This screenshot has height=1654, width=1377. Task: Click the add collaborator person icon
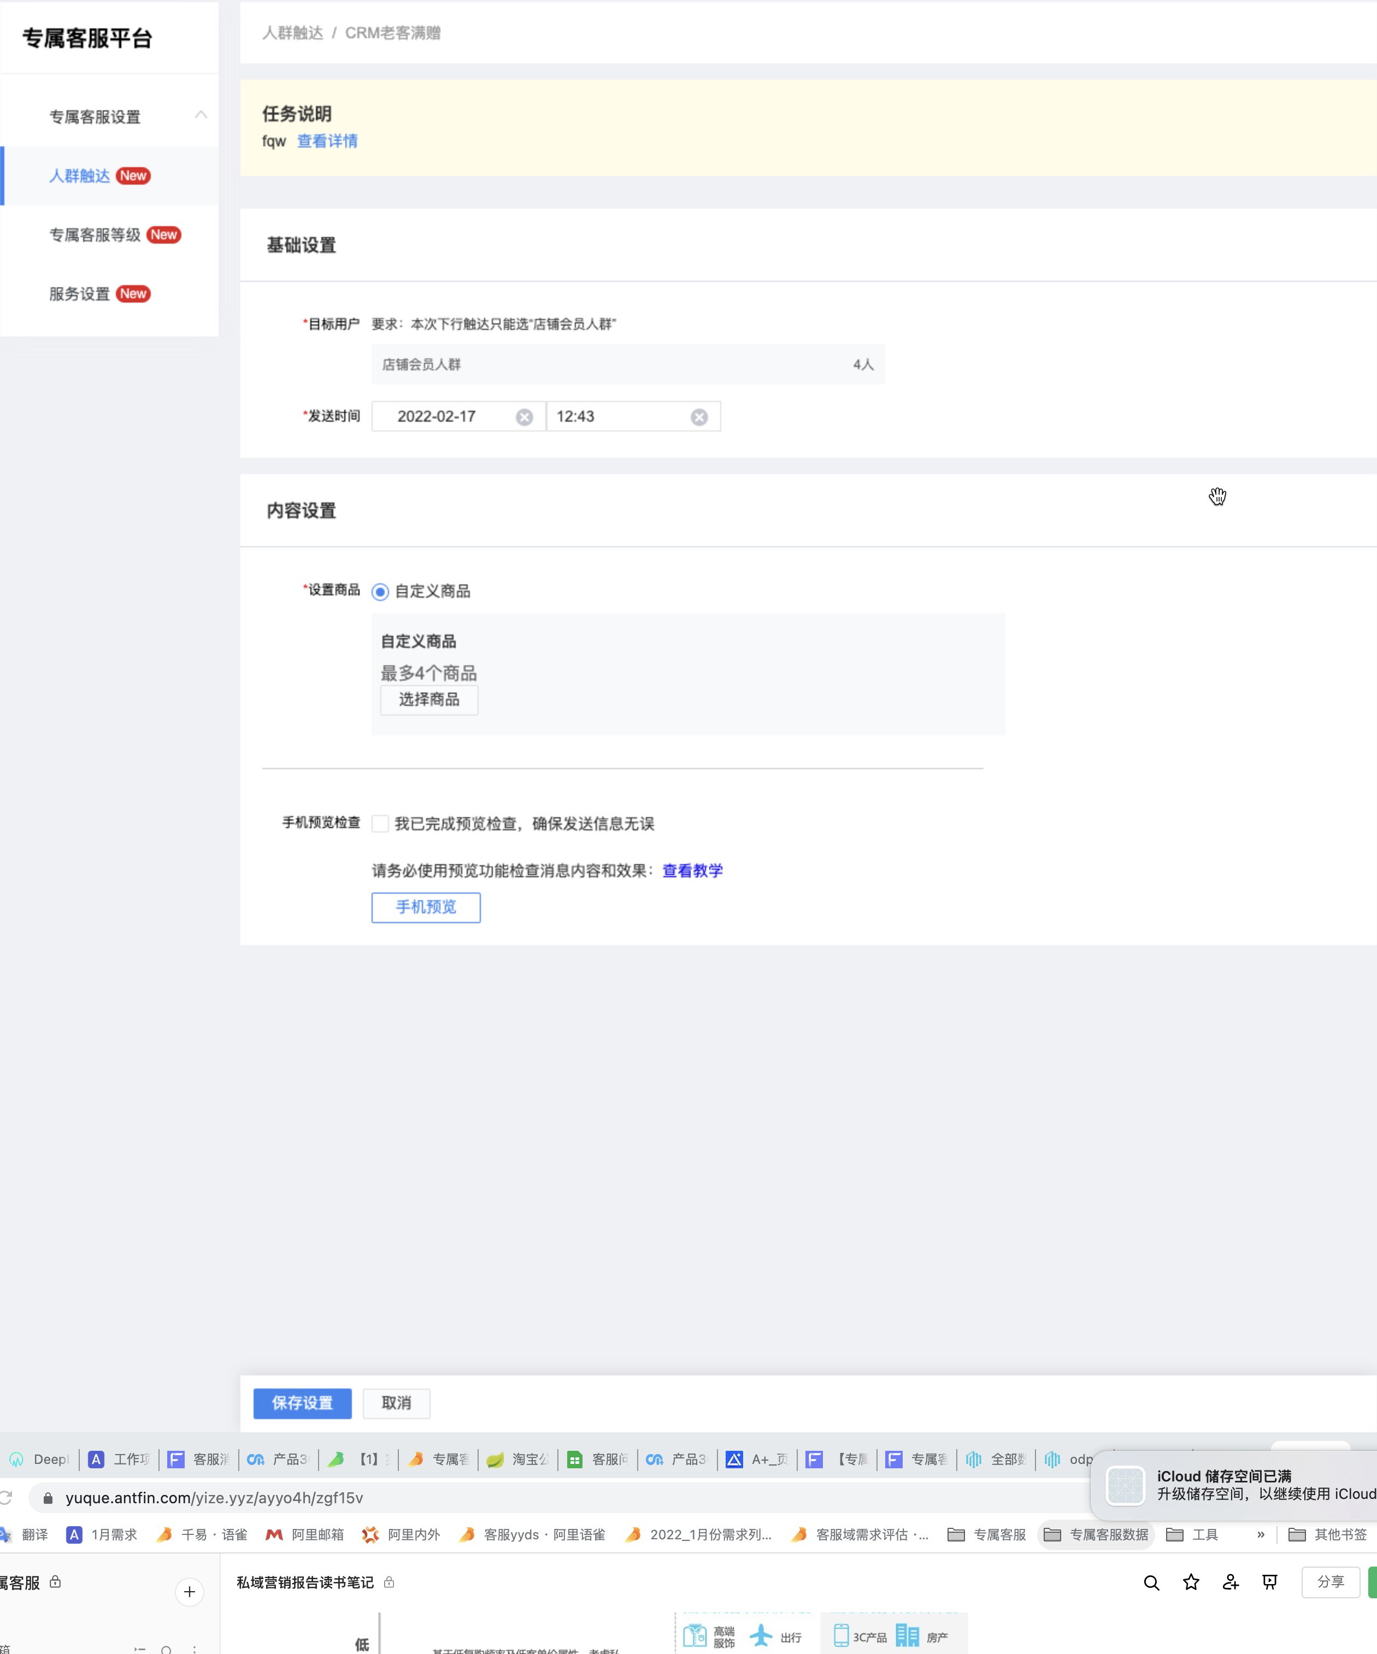(1229, 1582)
